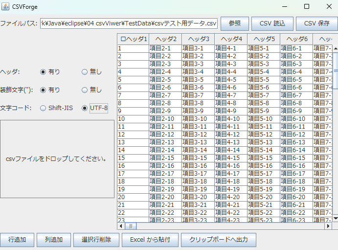Image resolution: width=338 pixels, height=250 pixels.
Task: Click the Java app icon in title bar
Action: click(x=5, y=6)
